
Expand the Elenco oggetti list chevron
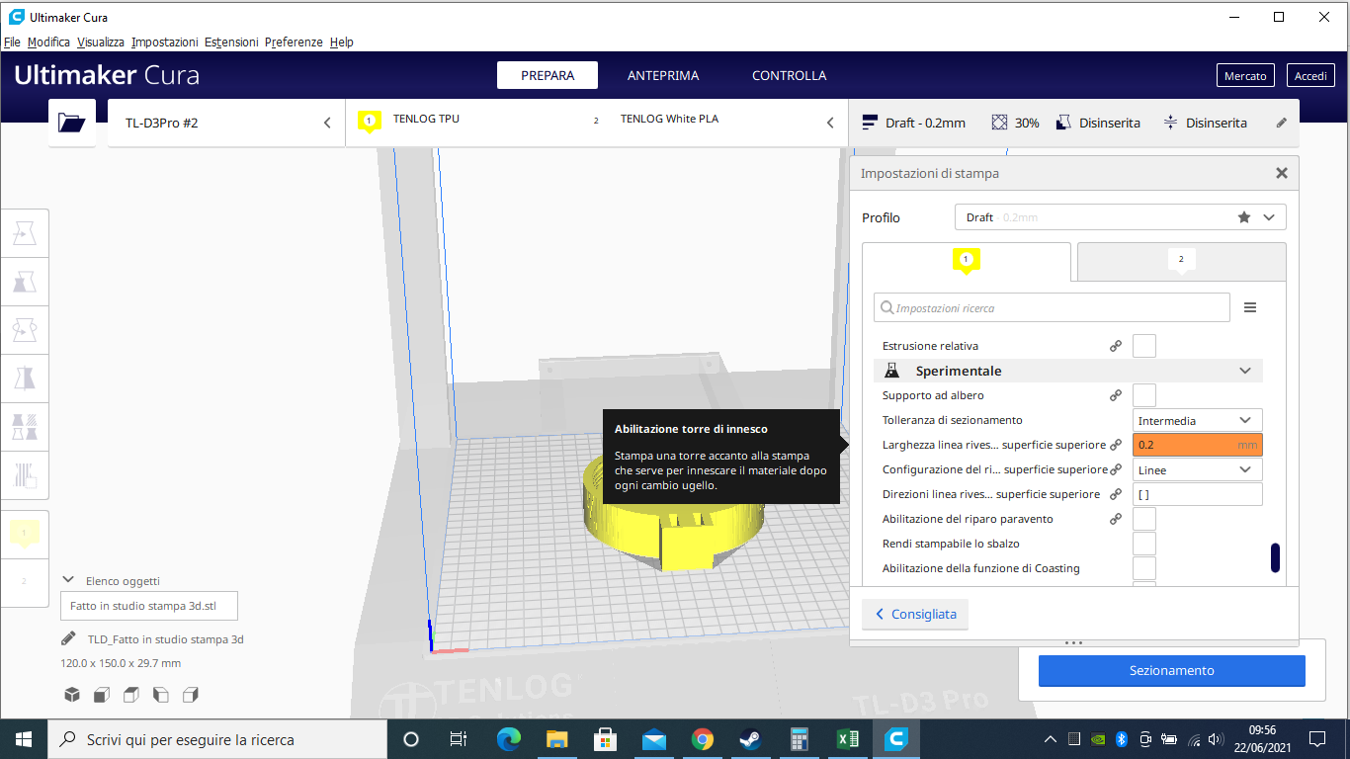[x=68, y=581]
